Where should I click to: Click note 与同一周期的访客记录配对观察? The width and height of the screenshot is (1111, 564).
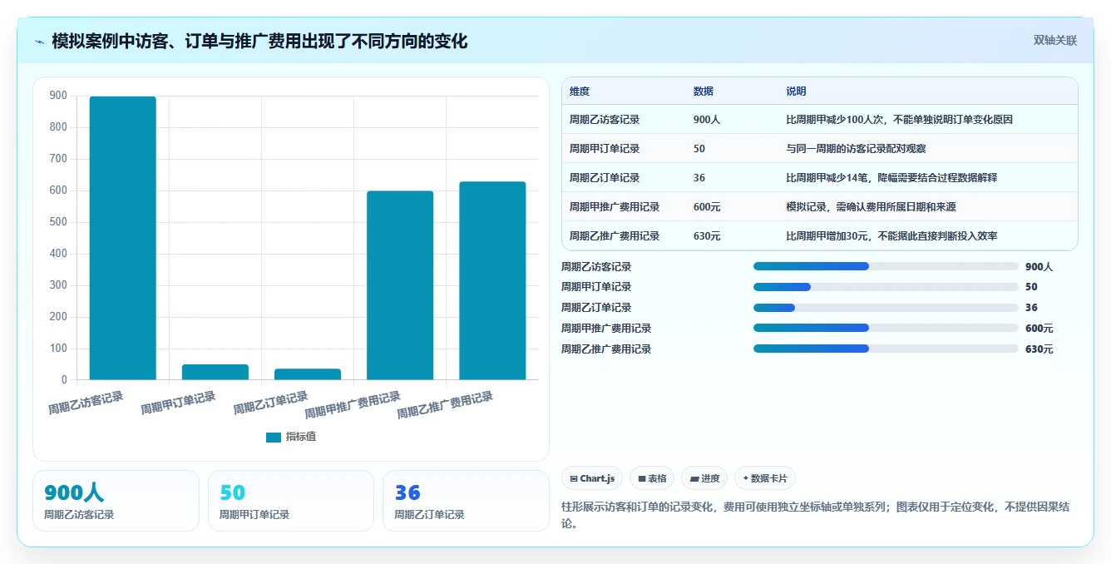click(x=856, y=149)
